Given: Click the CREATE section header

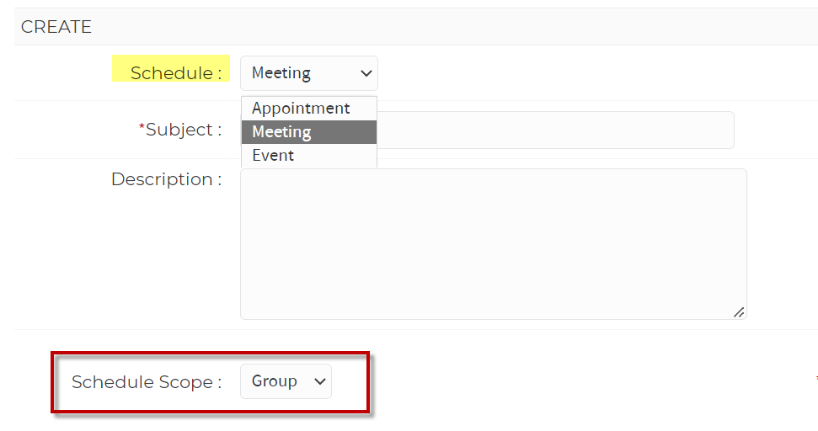Looking at the screenshot, I should click(56, 27).
